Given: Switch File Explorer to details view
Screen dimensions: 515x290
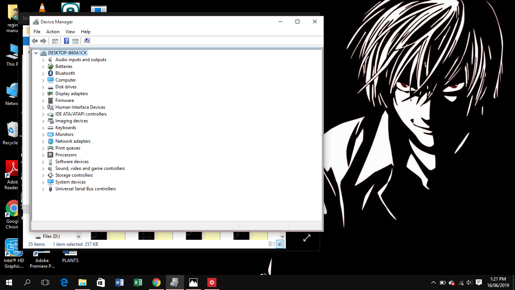Looking at the screenshot, I should coord(272,244).
